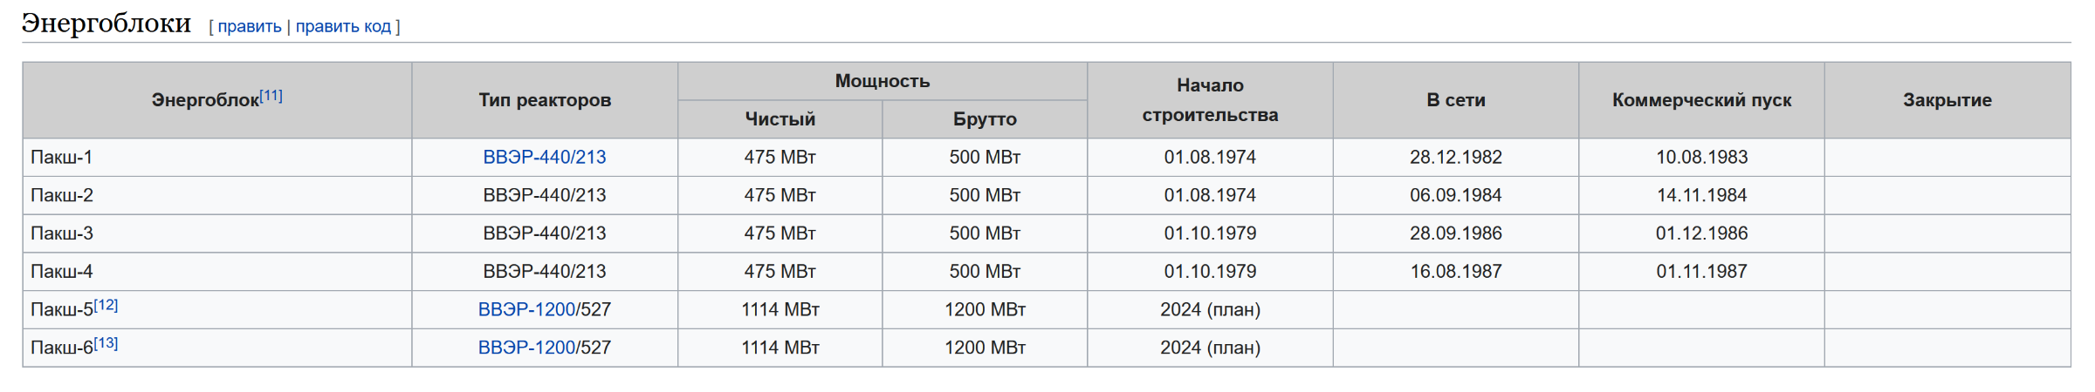Open footnote [11] next to Энергоблок header

[271, 96]
